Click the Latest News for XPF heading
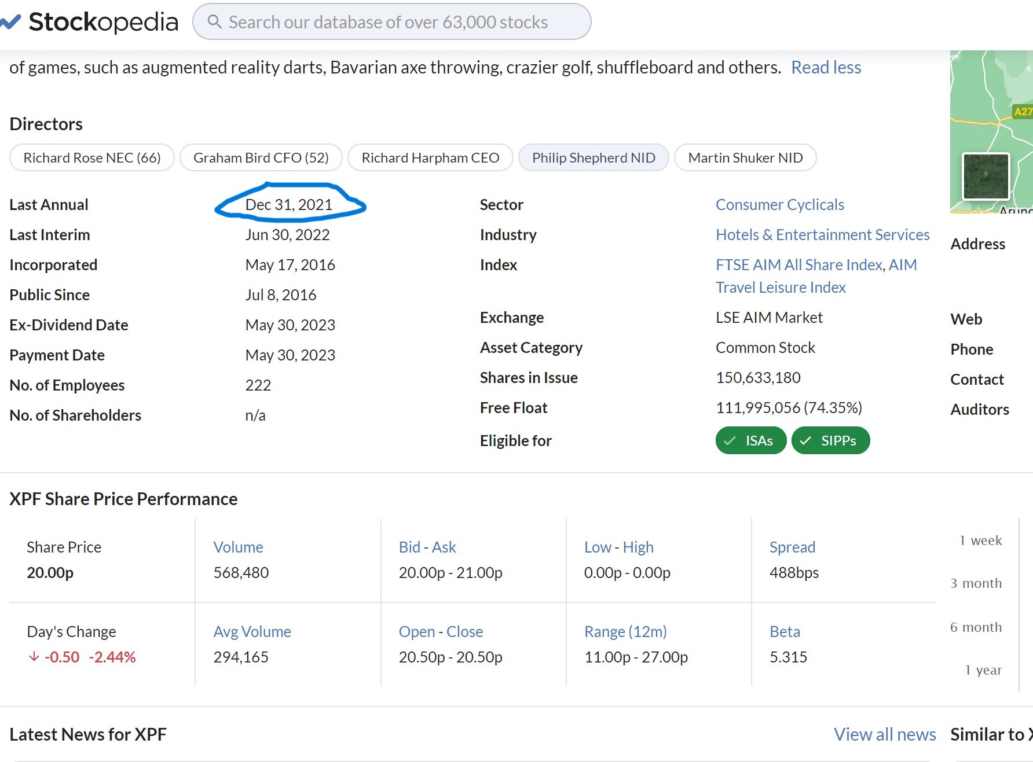1033x762 pixels. (88, 734)
